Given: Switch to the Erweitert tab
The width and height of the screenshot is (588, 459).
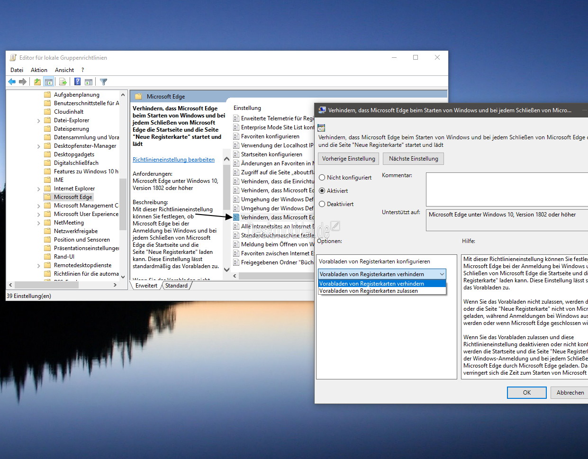Looking at the screenshot, I should [146, 286].
